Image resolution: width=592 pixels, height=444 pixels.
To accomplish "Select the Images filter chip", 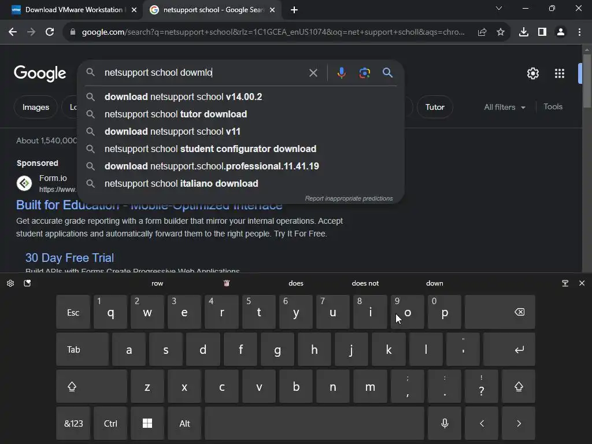I will [x=35, y=107].
